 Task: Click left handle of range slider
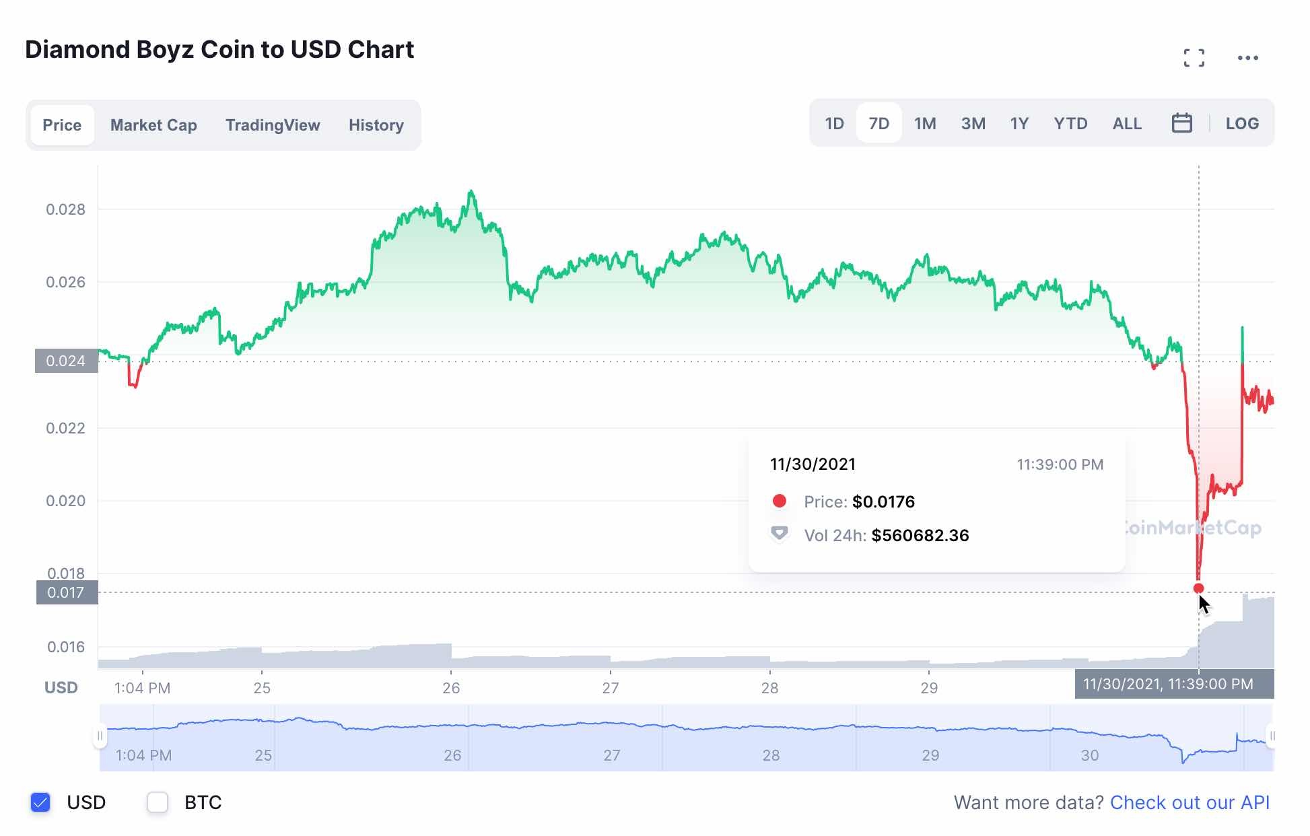pyautogui.click(x=100, y=736)
